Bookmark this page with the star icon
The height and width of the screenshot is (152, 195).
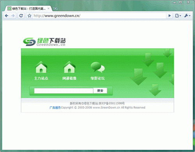click(30, 16)
